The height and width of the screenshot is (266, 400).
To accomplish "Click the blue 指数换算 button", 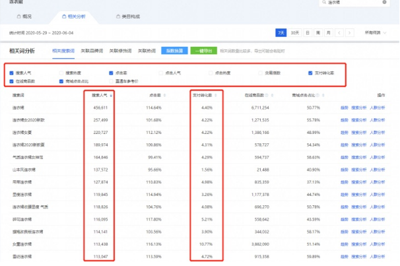I will pyautogui.click(x=174, y=51).
